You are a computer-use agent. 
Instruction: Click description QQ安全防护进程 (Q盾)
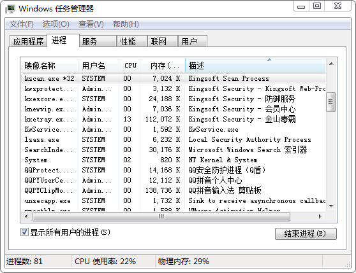pos(227,170)
